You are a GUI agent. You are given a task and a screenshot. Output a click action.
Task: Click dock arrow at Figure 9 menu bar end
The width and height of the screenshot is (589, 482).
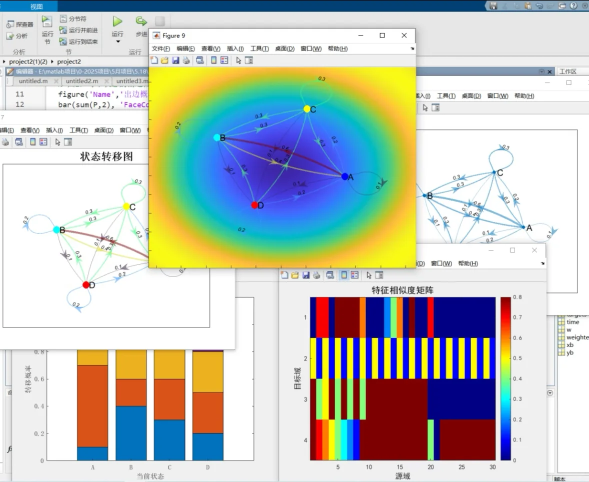click(412, 48)
